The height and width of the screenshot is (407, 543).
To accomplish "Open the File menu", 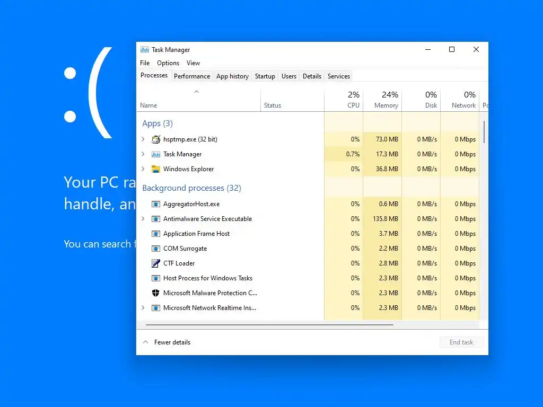I will [x=145, y=63].
